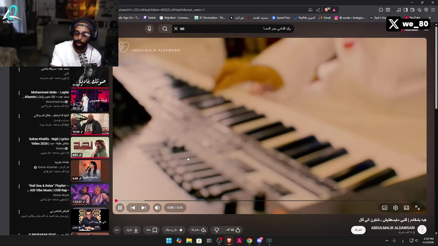
Task: Click the taskbar clock showing 2:50 PM
Action: coord(428,241)
